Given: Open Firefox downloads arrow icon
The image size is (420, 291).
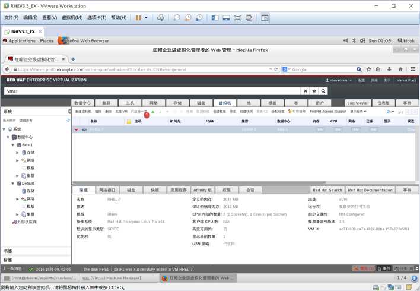Looking at the screenshot, I should 389,69.
